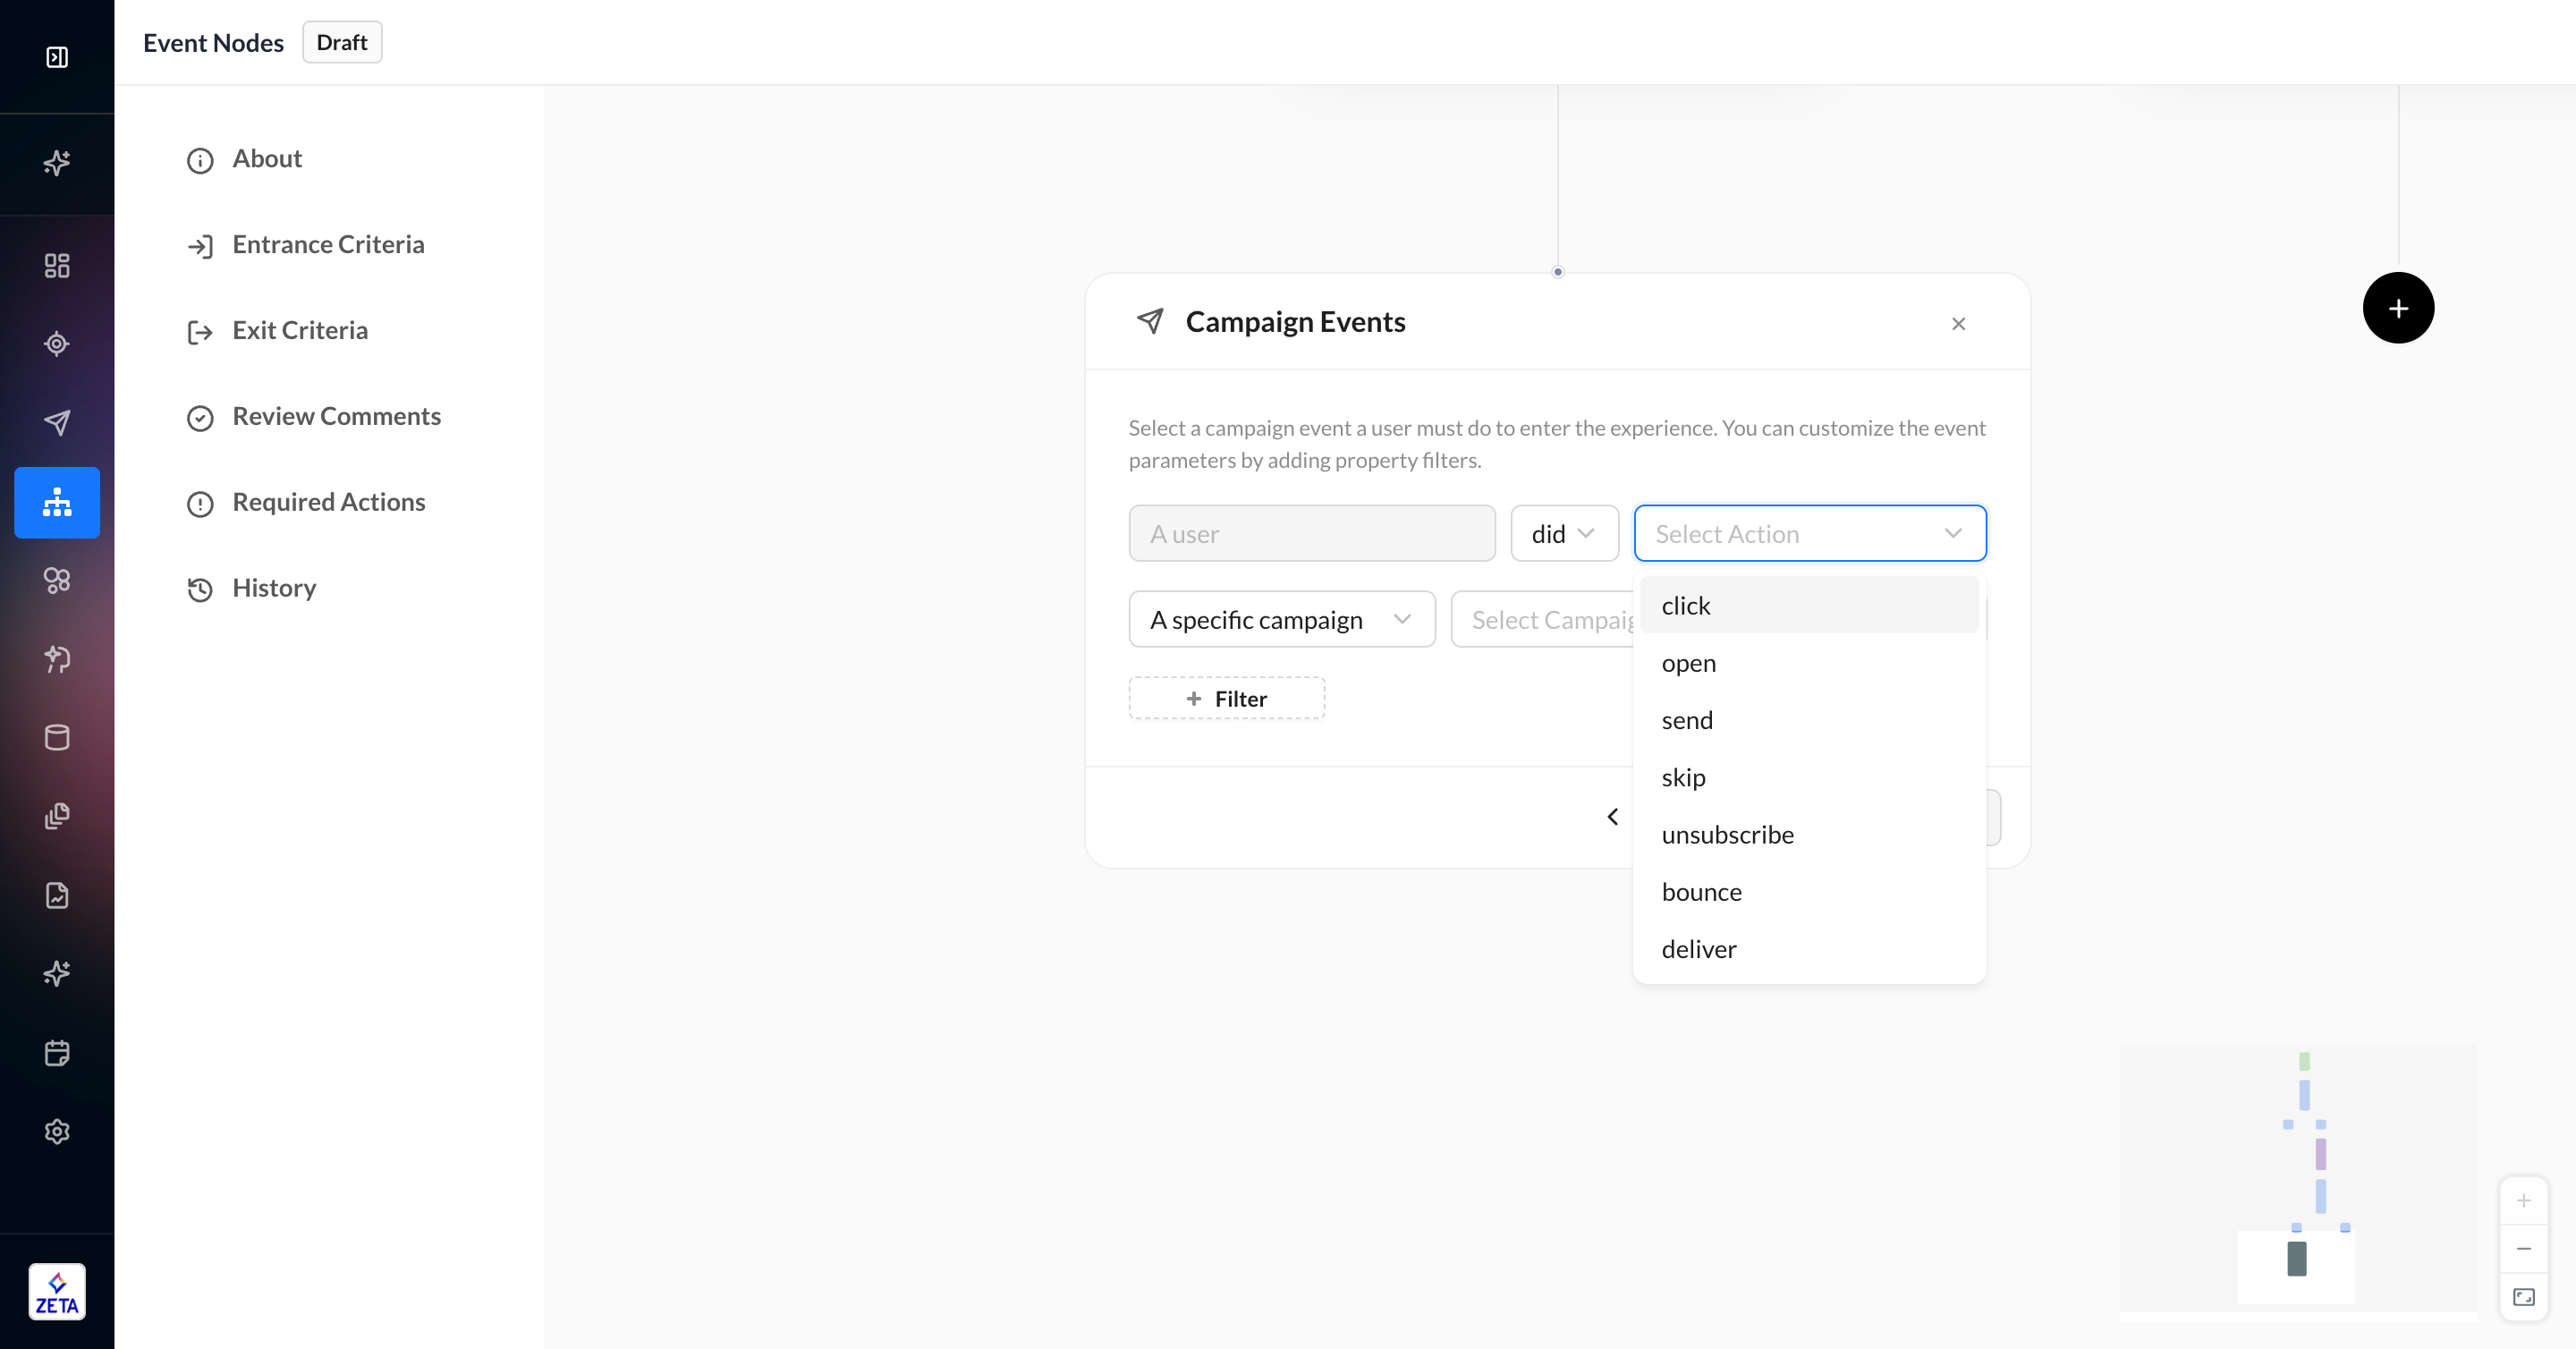Image resolution: width=2576 pixels, height=1349 pixels.
Task: Open Entrance Criteria section
Action: [306, 245]
